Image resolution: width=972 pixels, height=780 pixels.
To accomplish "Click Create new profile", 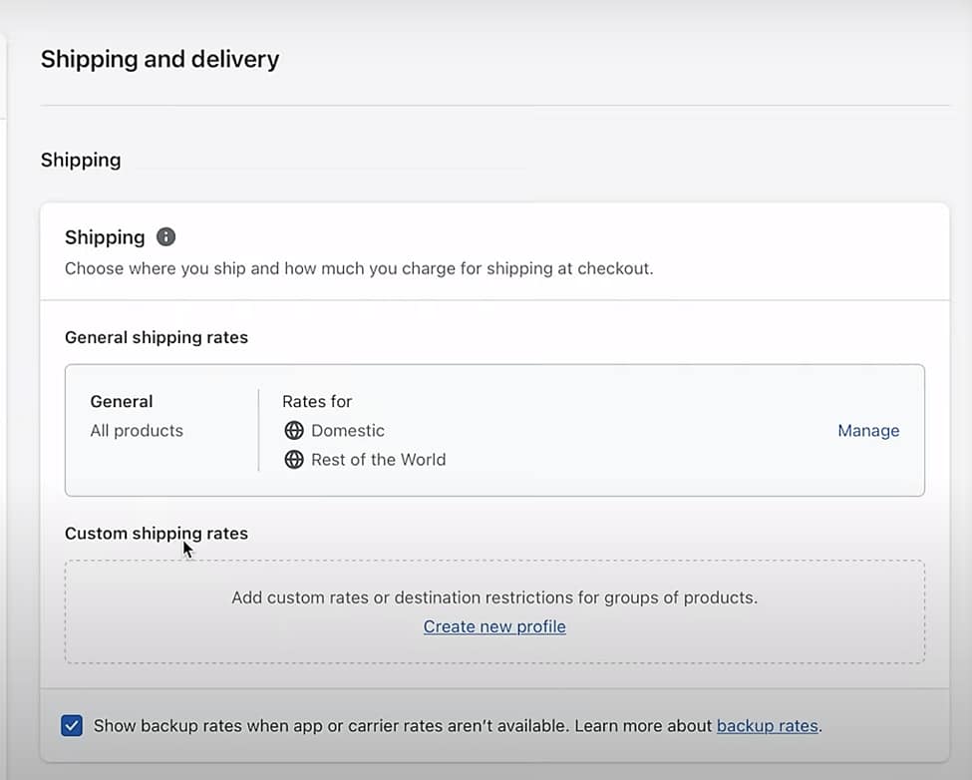I will (494, 626).
